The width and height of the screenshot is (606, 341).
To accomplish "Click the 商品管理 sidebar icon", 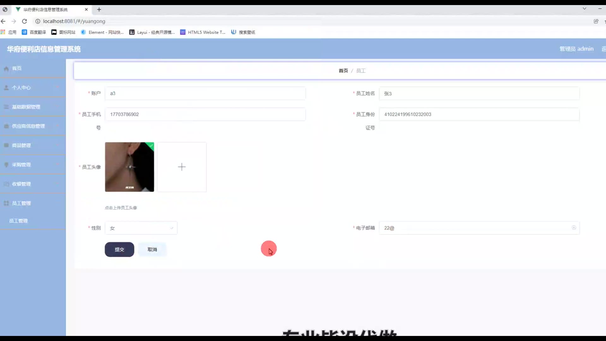I will 6,145.
